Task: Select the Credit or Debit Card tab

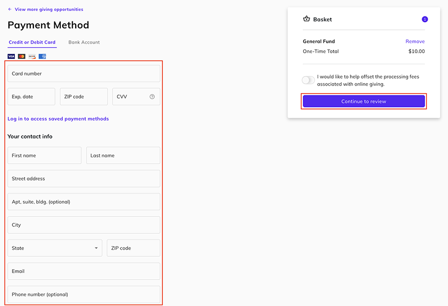Action: pos(32,42)
